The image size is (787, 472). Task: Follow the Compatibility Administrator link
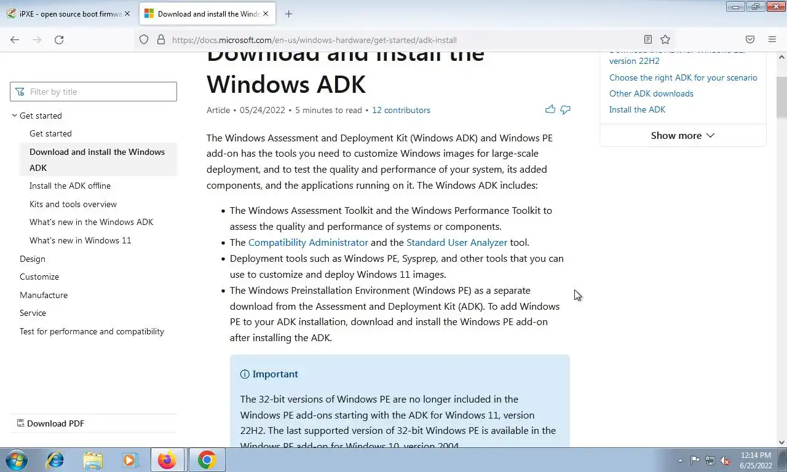click(308, 242)
